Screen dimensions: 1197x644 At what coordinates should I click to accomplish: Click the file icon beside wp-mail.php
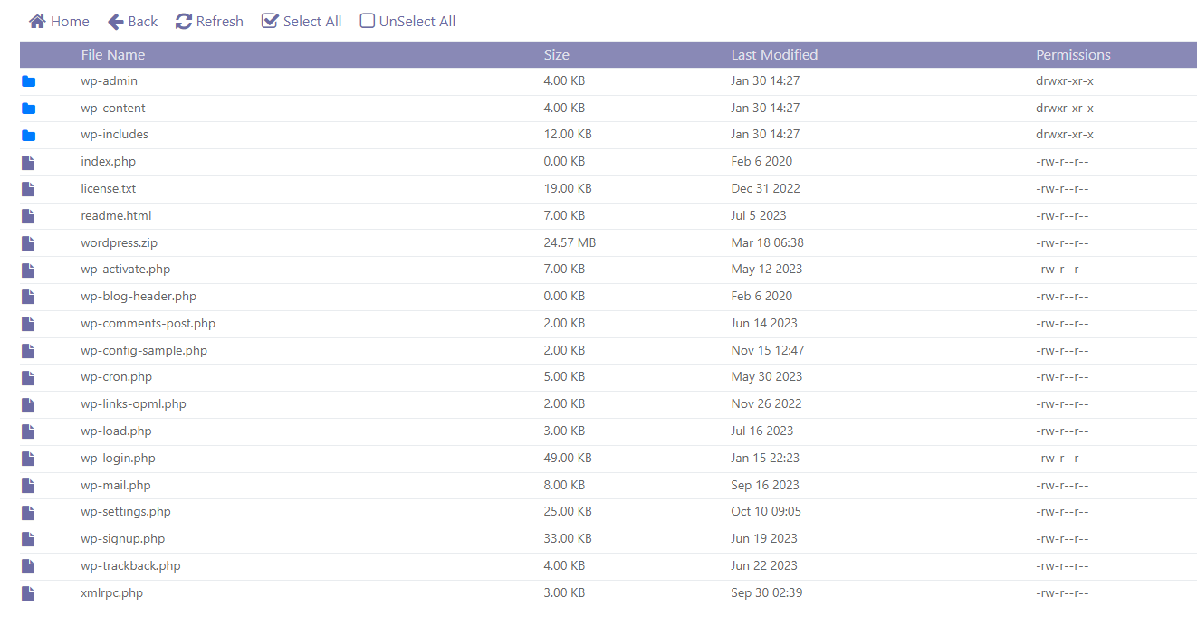28,486
